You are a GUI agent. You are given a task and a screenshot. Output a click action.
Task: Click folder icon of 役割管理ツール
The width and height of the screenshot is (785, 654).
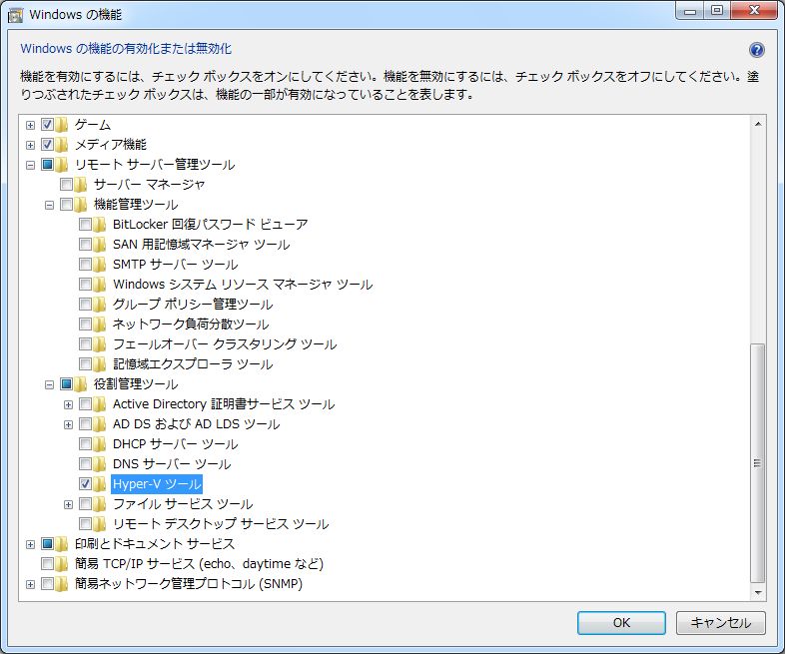coord(81,384)
